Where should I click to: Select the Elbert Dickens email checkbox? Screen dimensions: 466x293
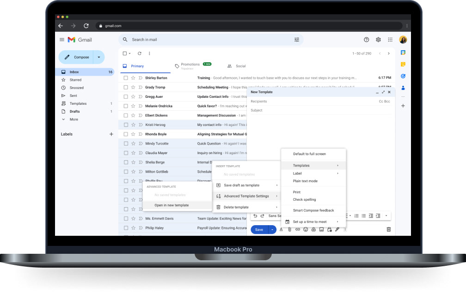[x=126, y=115]
